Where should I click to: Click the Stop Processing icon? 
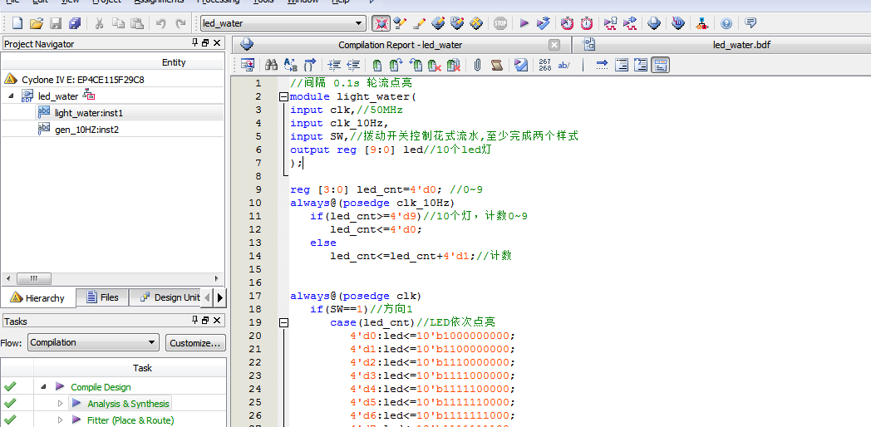(499, 23)
